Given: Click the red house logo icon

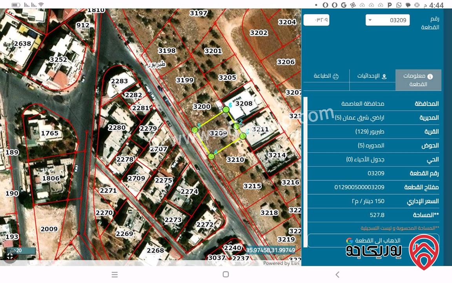Looking at the screenshot, I should click(x=424, y=252).
